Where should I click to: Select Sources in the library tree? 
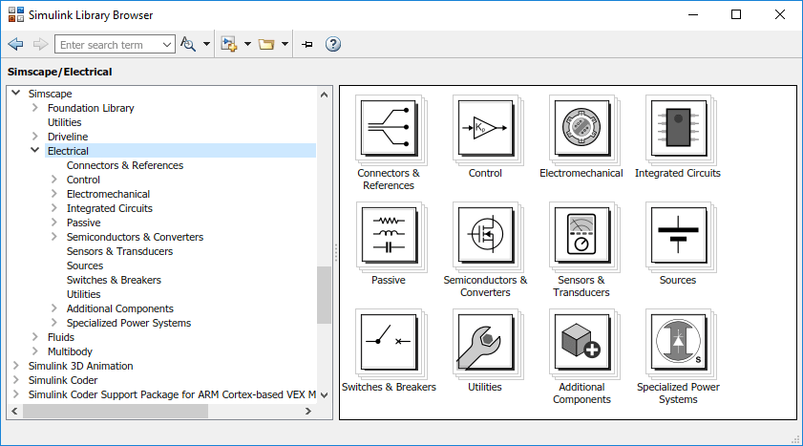click(x=85, y=265)
